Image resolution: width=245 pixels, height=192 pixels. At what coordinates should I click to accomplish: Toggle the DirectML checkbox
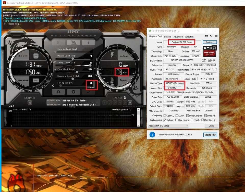coord(205,116)
